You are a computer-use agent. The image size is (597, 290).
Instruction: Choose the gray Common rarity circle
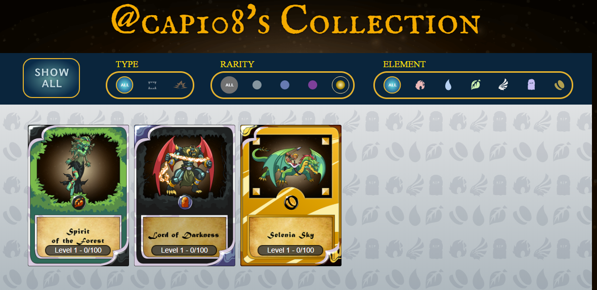coord(257,85)
